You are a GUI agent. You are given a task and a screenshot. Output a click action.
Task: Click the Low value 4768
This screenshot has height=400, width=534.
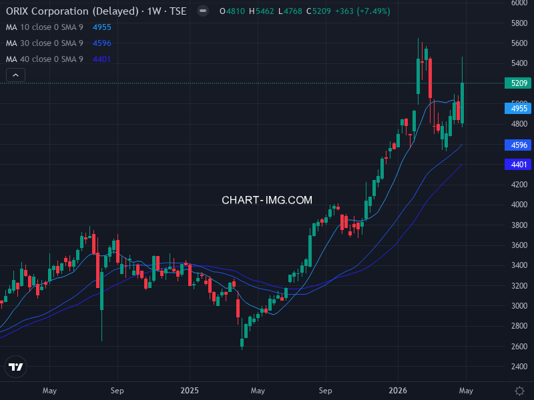293,11
